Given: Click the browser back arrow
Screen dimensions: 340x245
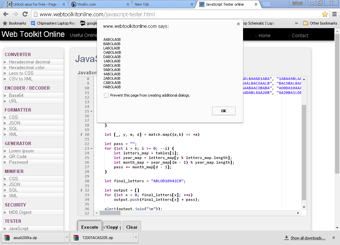Looking at the screenshot, I should [6, 14].
